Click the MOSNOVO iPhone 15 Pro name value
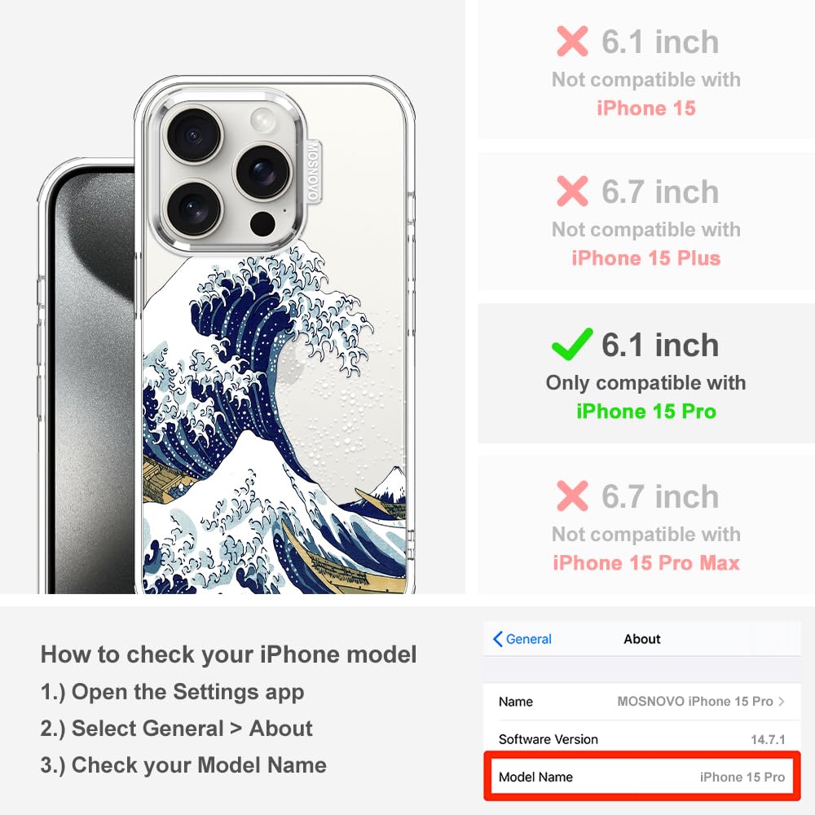The image size is (815, 815). pos(695,702)
